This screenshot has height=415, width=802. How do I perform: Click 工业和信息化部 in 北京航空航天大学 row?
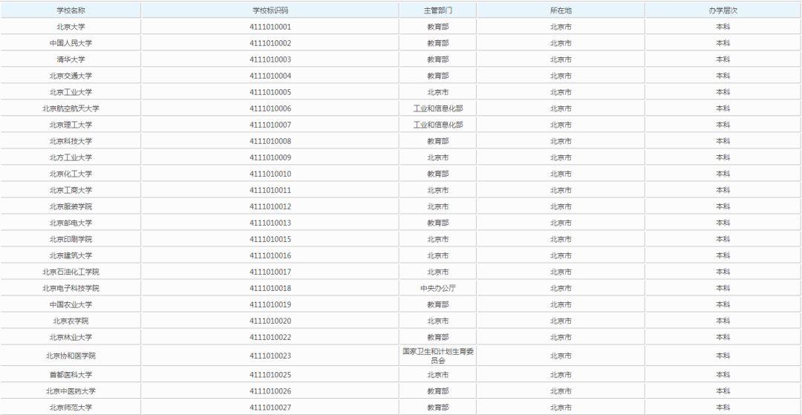(x=438, y=108)
